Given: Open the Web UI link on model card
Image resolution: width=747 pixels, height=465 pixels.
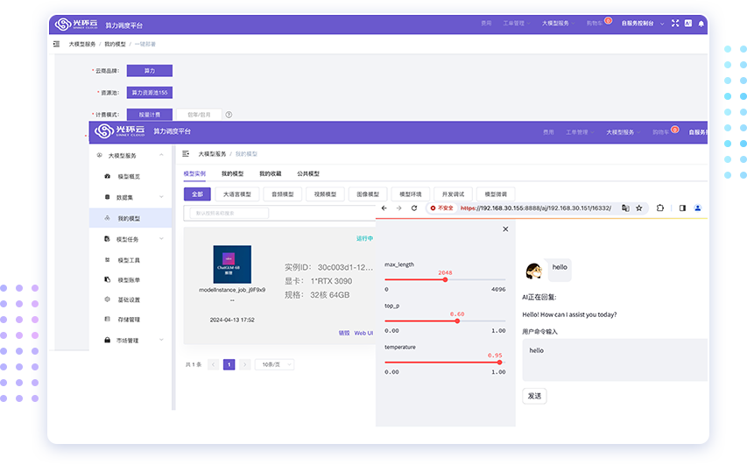Looking at the screenshot, I should pos(363,333).
